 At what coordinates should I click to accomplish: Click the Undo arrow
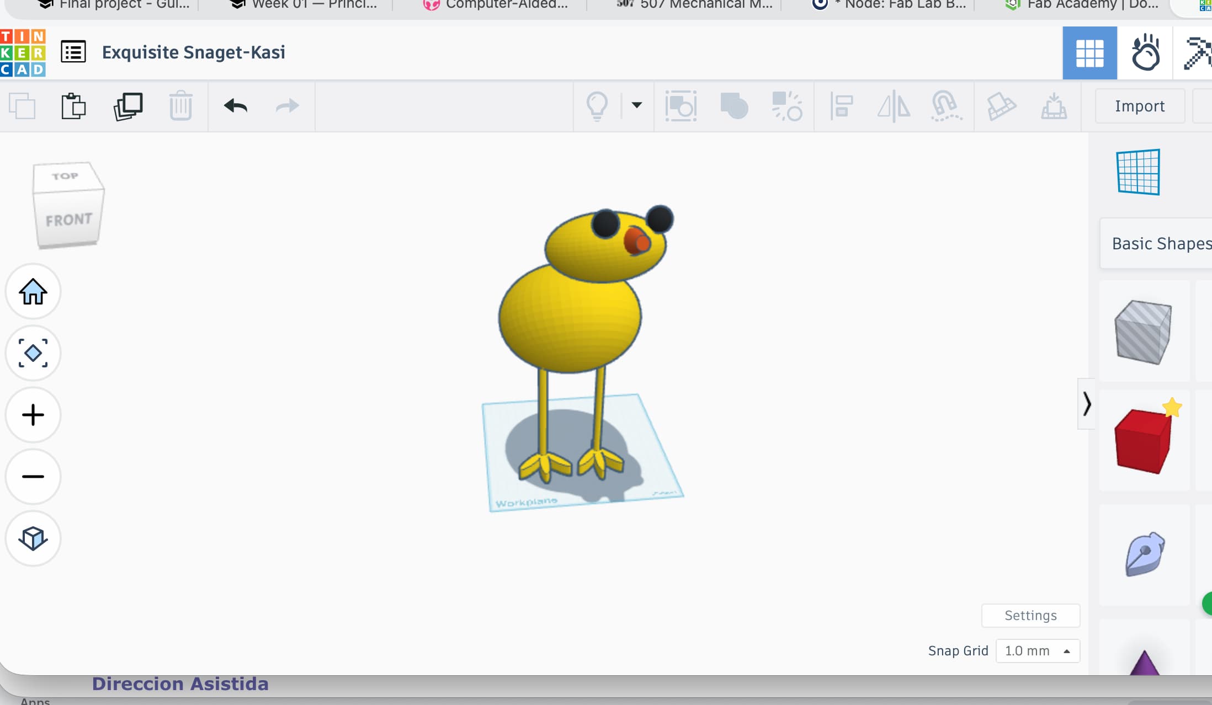234,106
